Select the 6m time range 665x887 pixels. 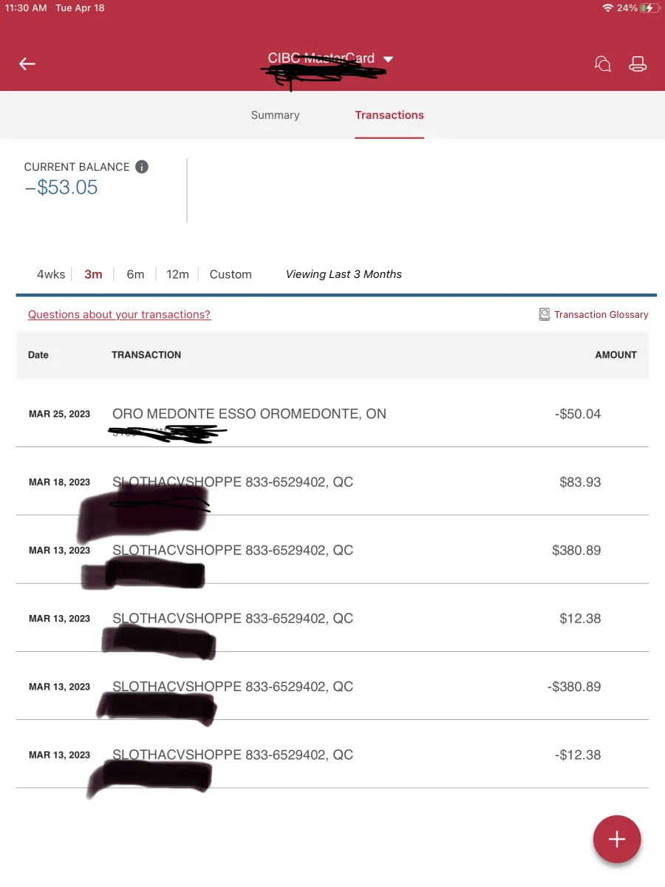(x=135, y=274)
